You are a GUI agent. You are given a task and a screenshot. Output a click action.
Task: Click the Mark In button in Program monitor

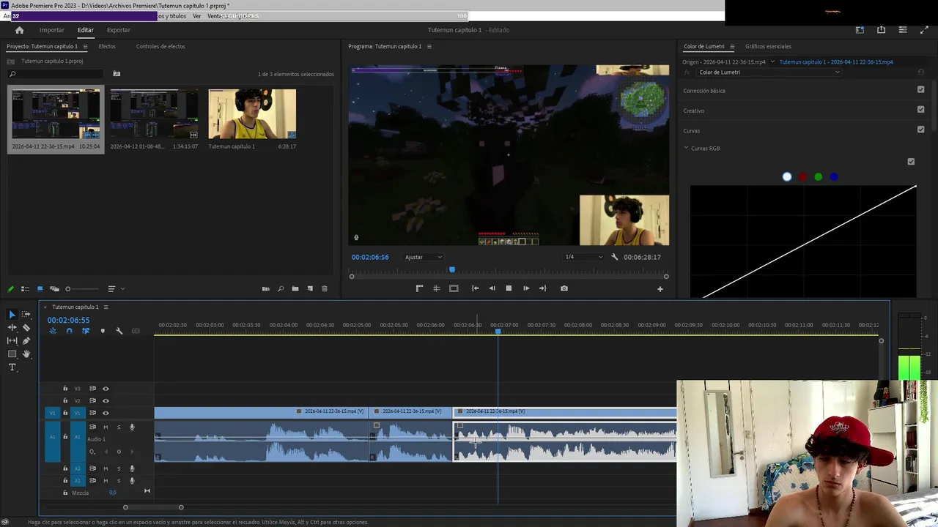[x=419, y=288]
